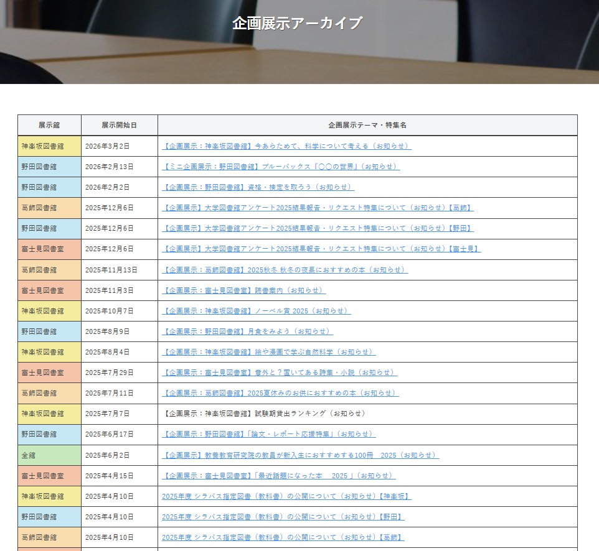Open the 2025秋冬 葛飾図書館 recommended books link
This screenshot has height=551, width=599.
click(285, 270)
